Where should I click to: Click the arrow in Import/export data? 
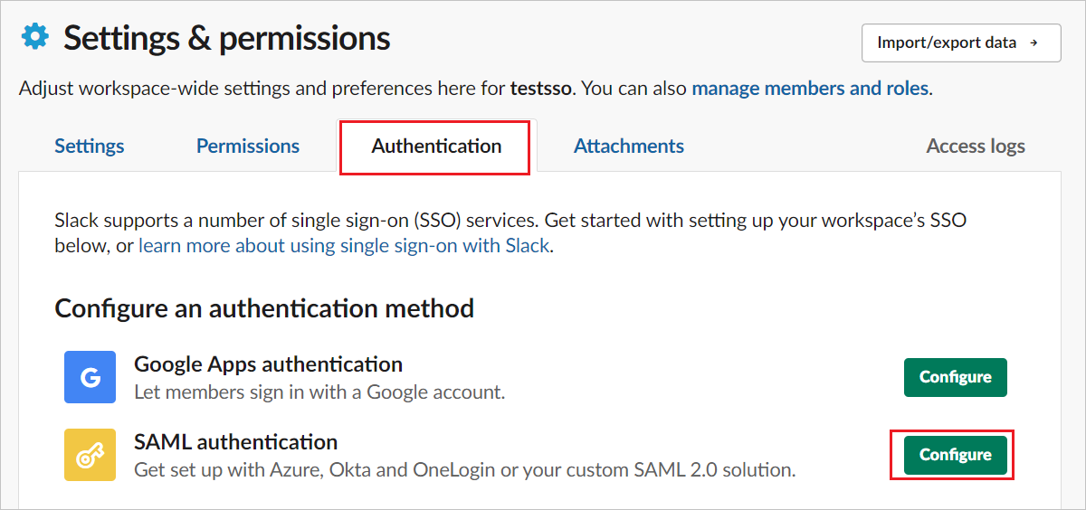point(1034,42)
